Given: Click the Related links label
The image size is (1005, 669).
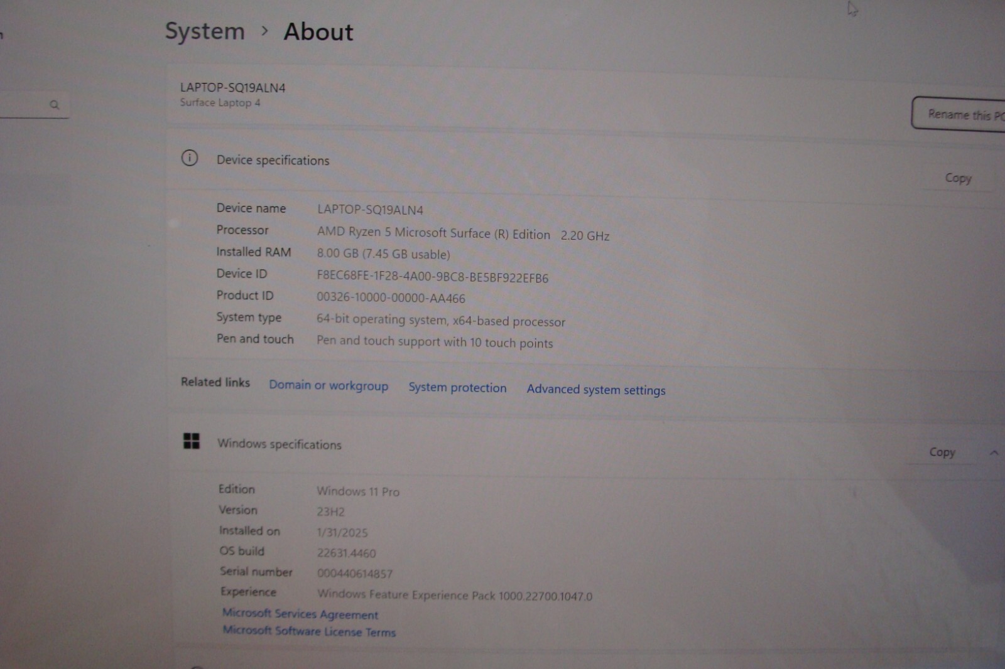Looking at the screenshot, I should [x=215, y=382].
